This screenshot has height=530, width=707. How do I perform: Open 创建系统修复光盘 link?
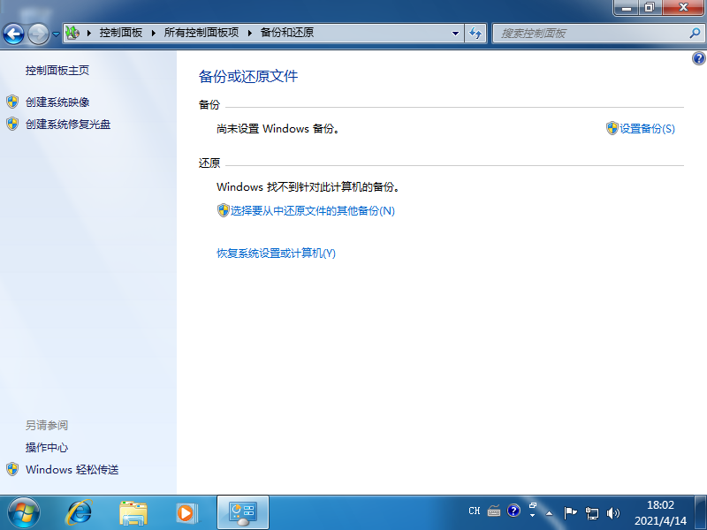[68, 125]
